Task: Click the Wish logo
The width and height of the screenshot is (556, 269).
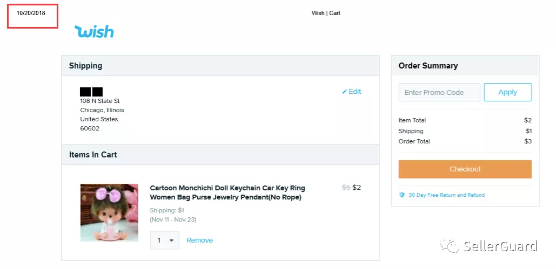Action: coord(95,32)
